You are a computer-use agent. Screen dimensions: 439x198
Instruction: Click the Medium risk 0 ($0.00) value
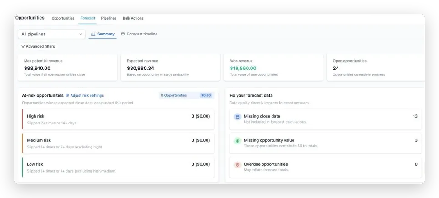click(x=201, y=140)
